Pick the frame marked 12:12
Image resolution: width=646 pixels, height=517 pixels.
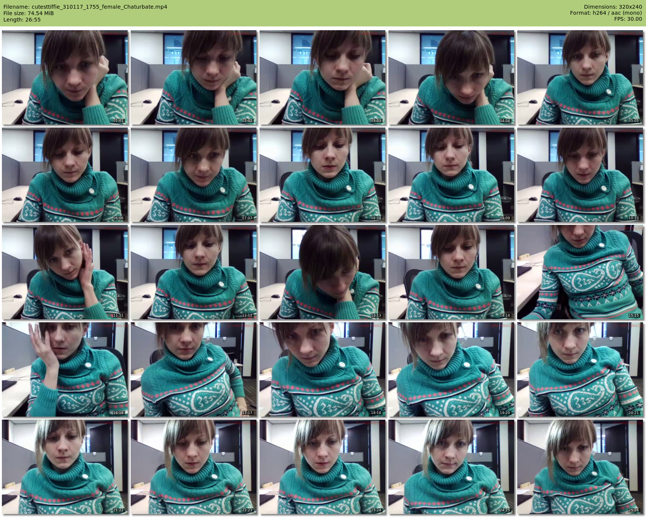[194, 272]
